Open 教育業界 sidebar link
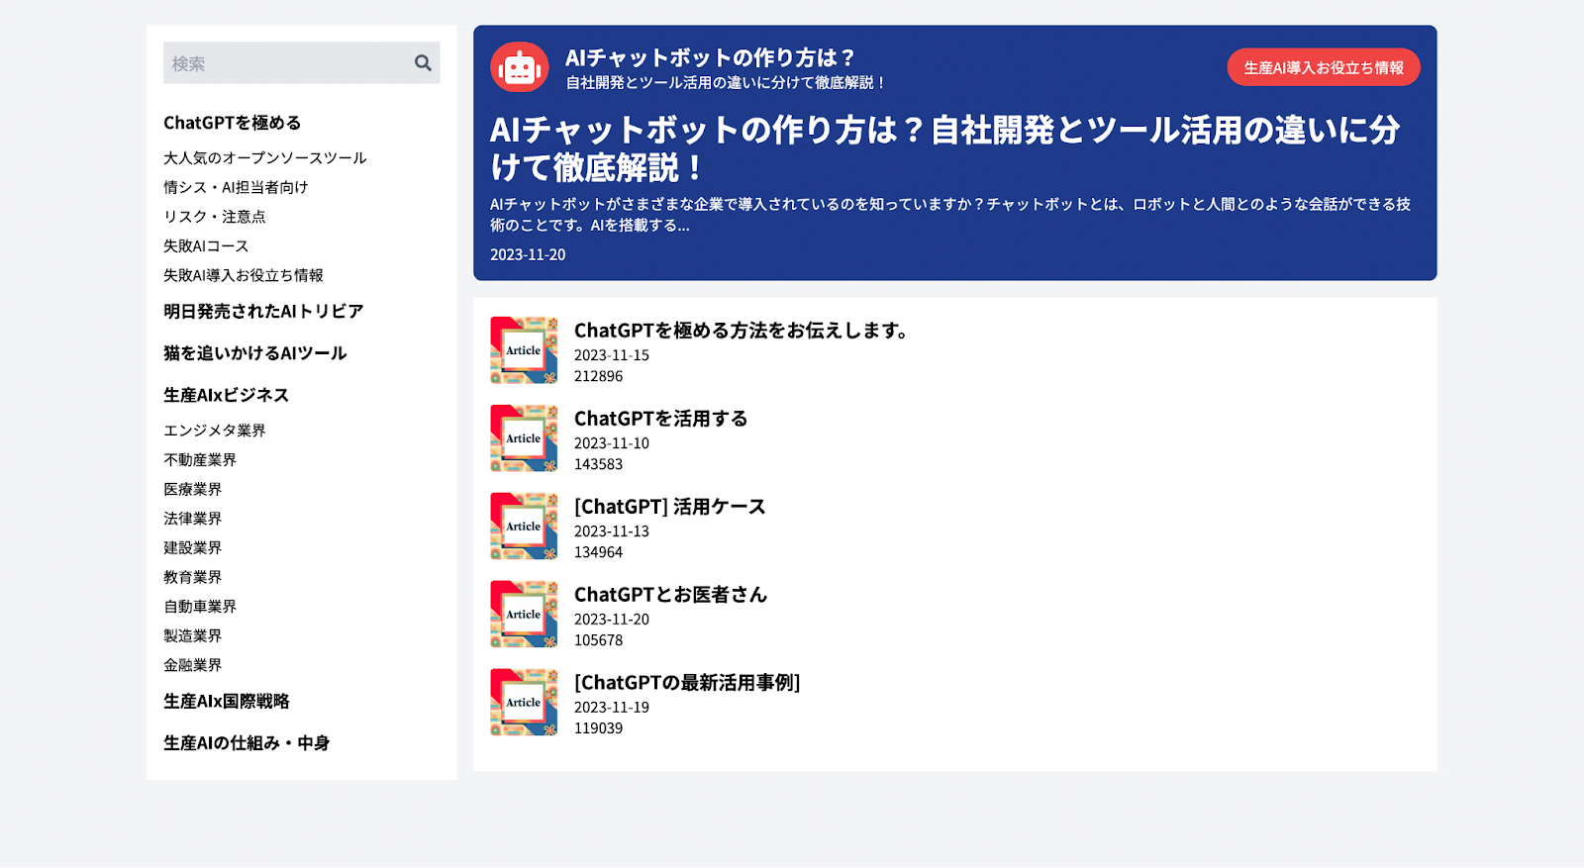The height and width of the screenshot is (868, 1584). pyautogui.click(x=193, y=577)
